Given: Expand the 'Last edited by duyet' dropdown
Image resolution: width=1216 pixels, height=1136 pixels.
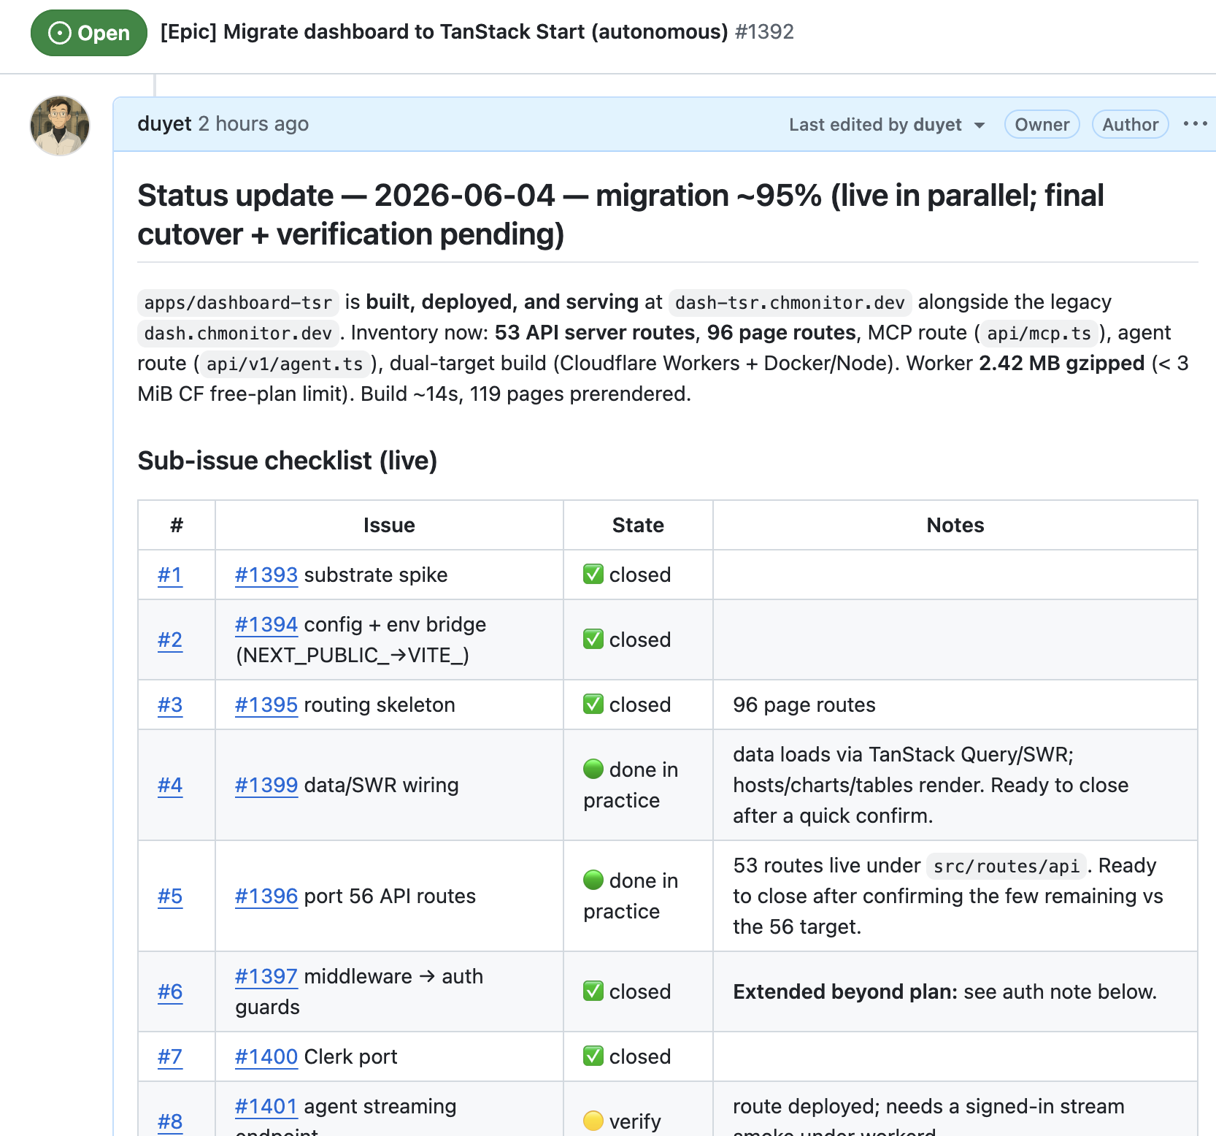Looking at the screenshot, I should click(x=887, y=125).
